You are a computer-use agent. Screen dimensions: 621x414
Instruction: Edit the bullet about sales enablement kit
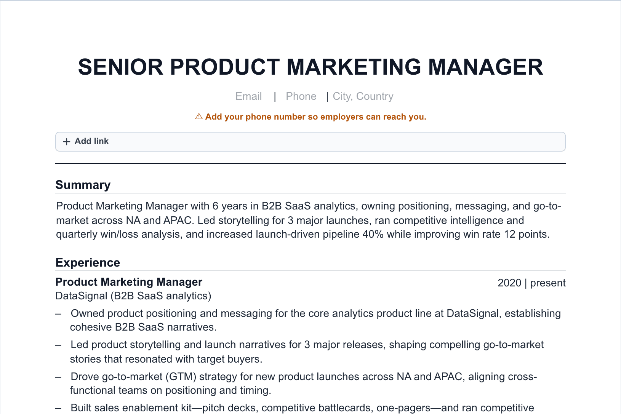(x=302, y=408)
